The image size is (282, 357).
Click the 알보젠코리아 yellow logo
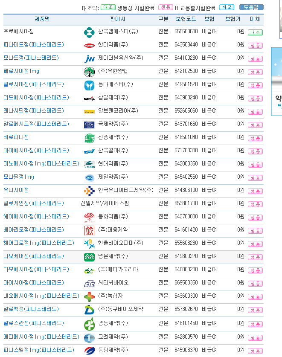(x=89, y=112)
